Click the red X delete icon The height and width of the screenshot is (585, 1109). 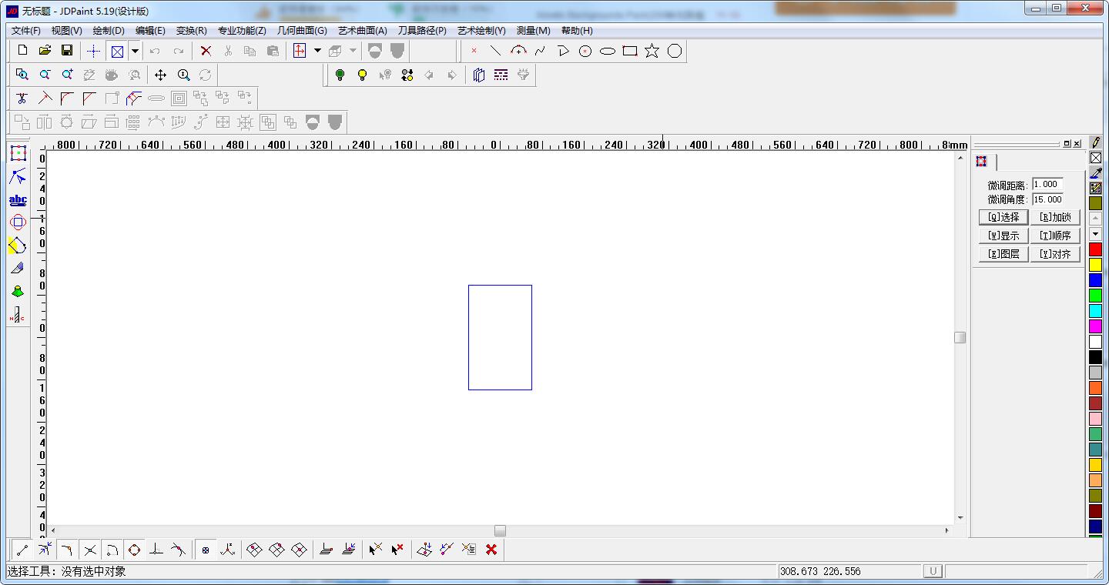click(206, 51)
